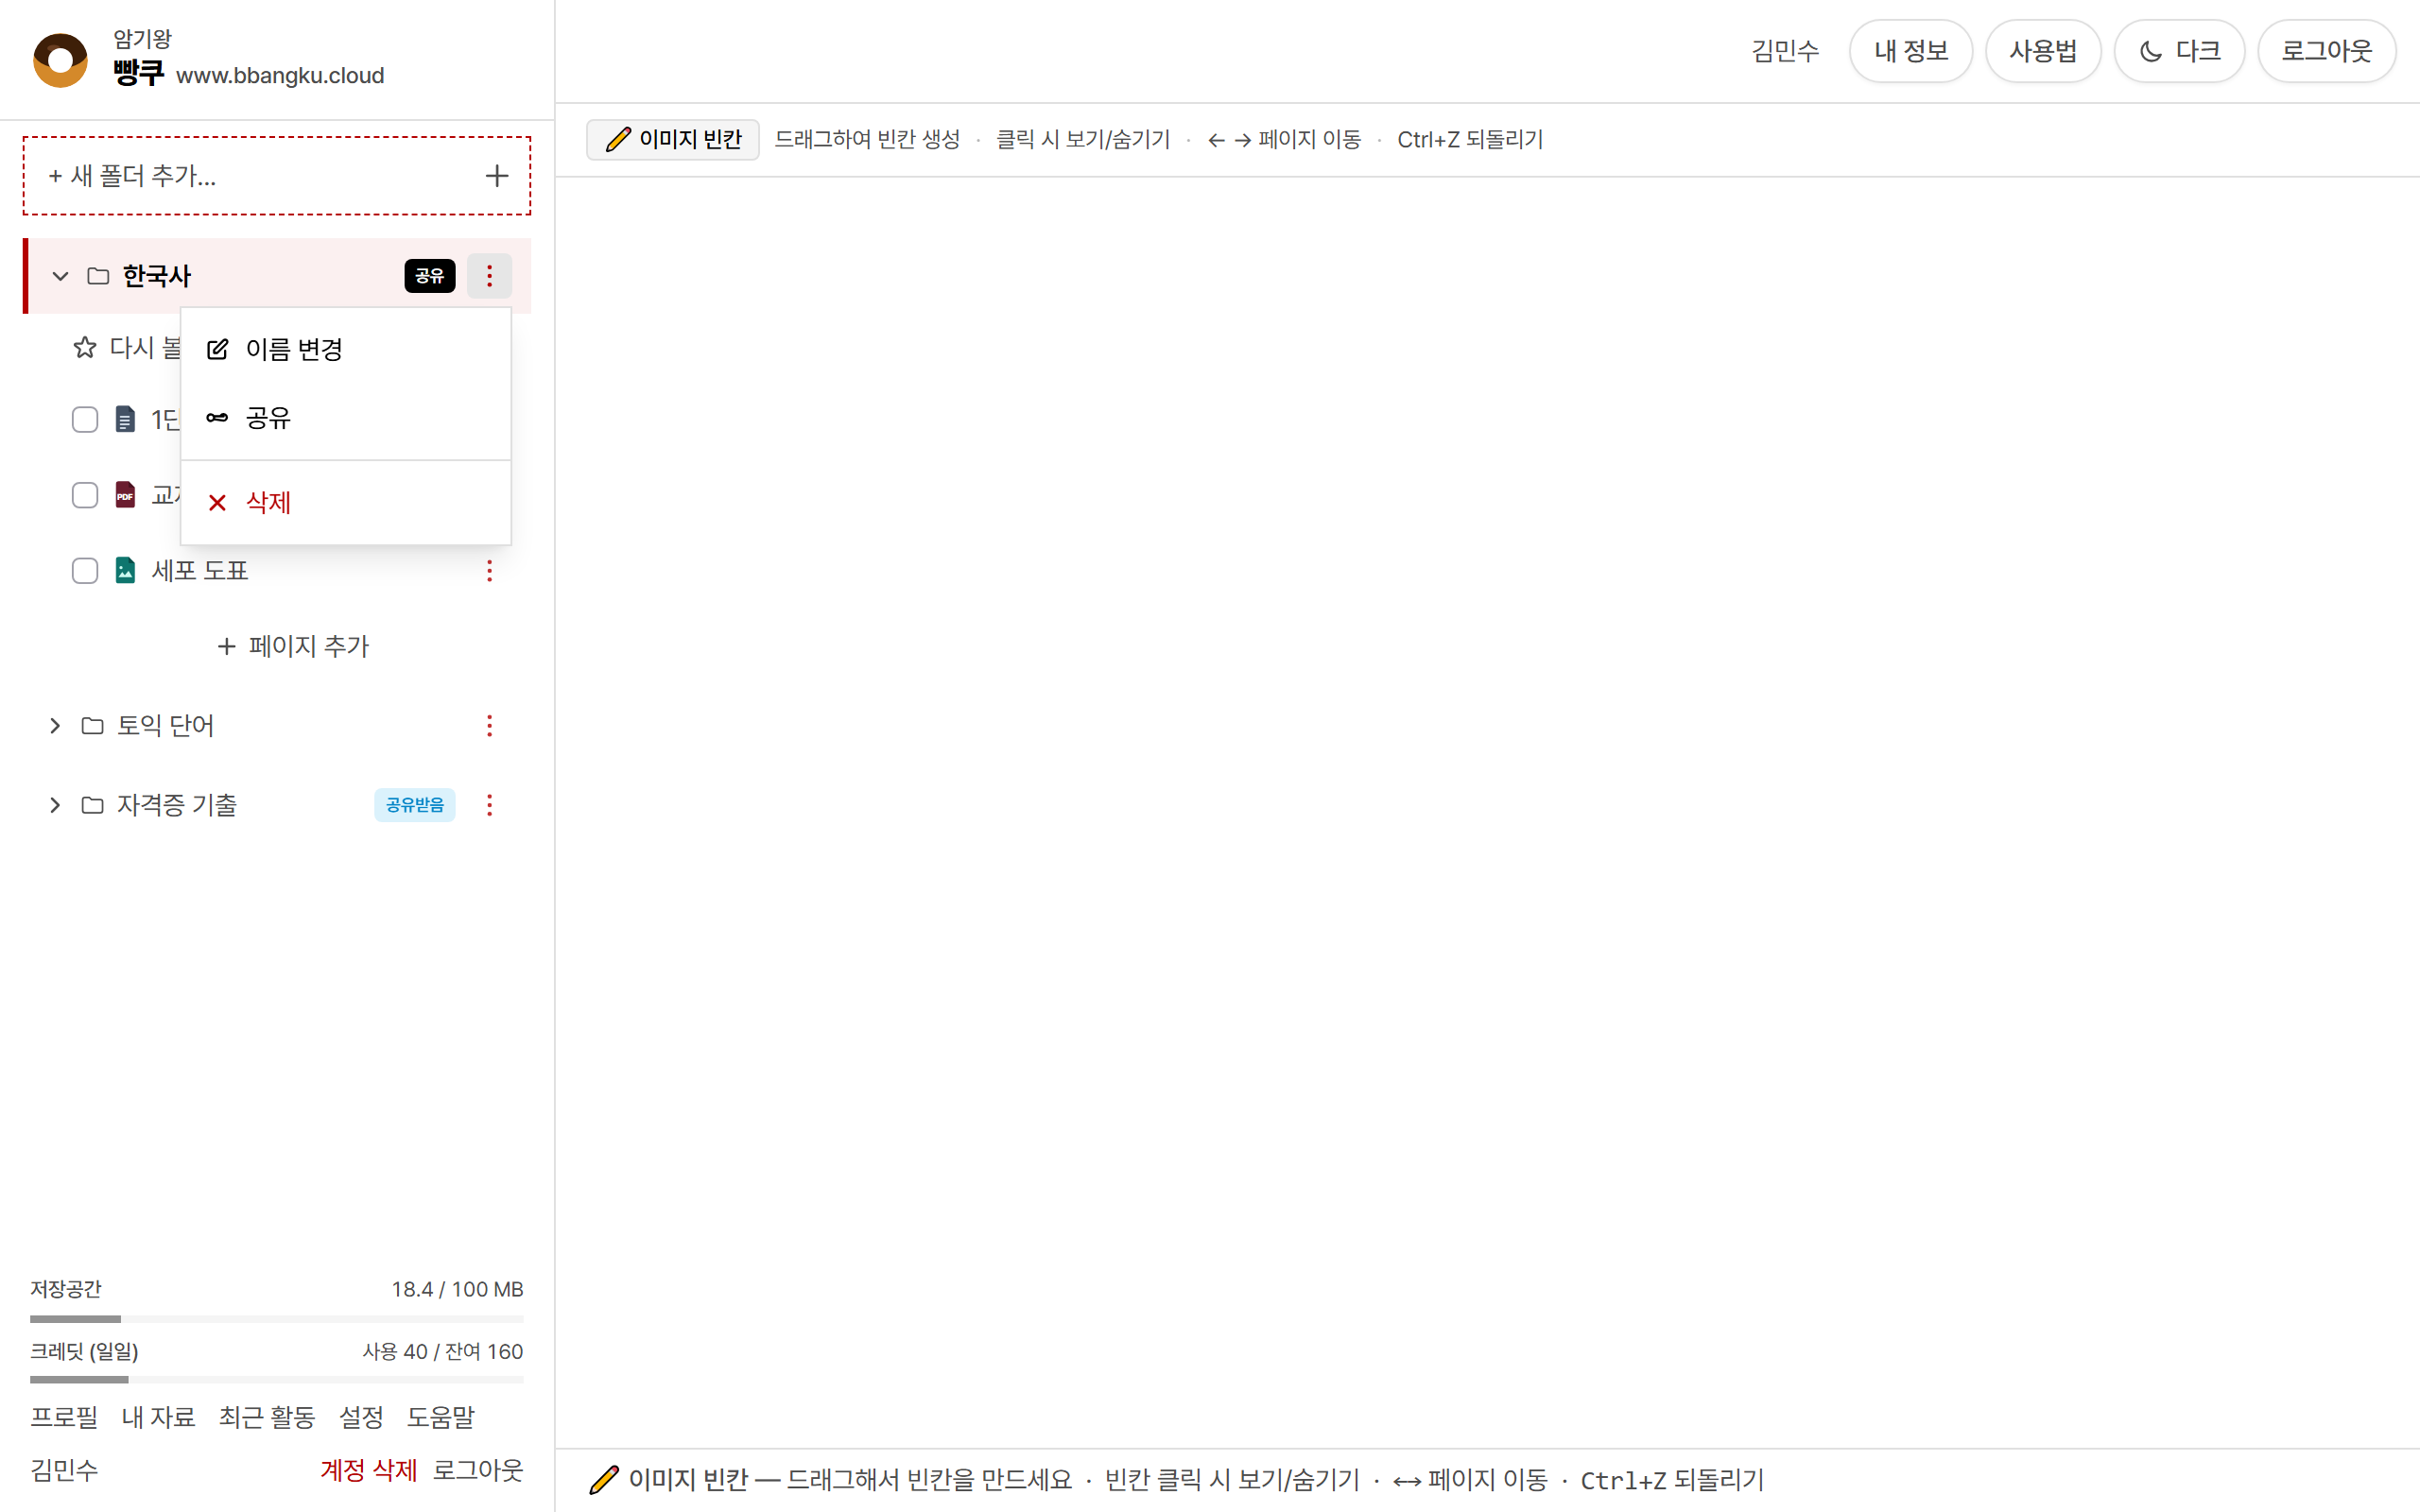Screen dimensions: 2420x1512
Task: Open the 세포 도표 three-dot menu
Action: click(489, 571)
